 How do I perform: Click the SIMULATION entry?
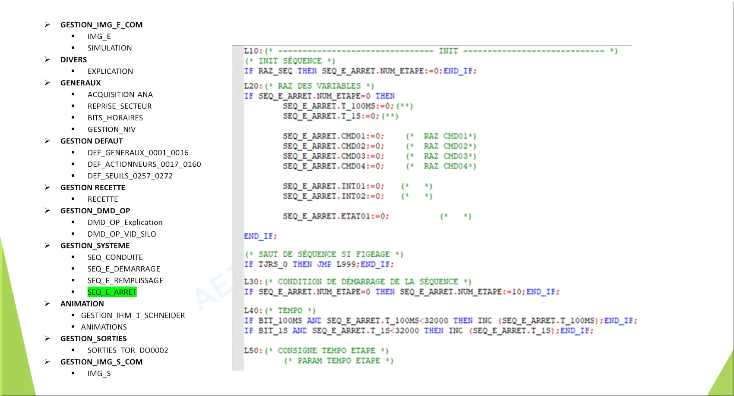coord(110,48)
